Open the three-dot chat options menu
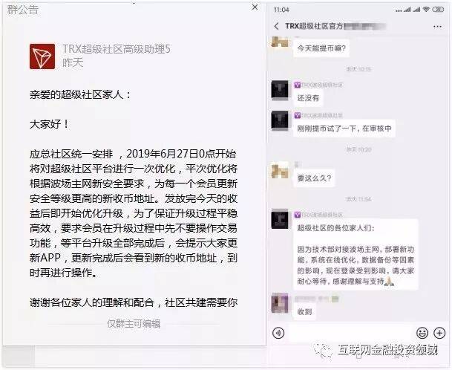Screen dimensions: 452x370 pyautogui.click(x=437, y=27)
